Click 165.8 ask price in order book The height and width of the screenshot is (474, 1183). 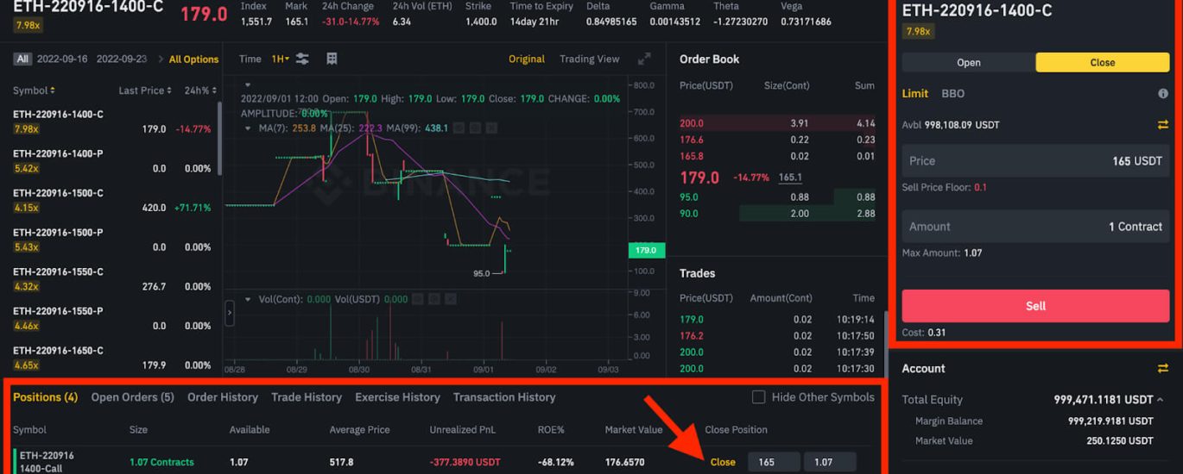tap(691, 156)
